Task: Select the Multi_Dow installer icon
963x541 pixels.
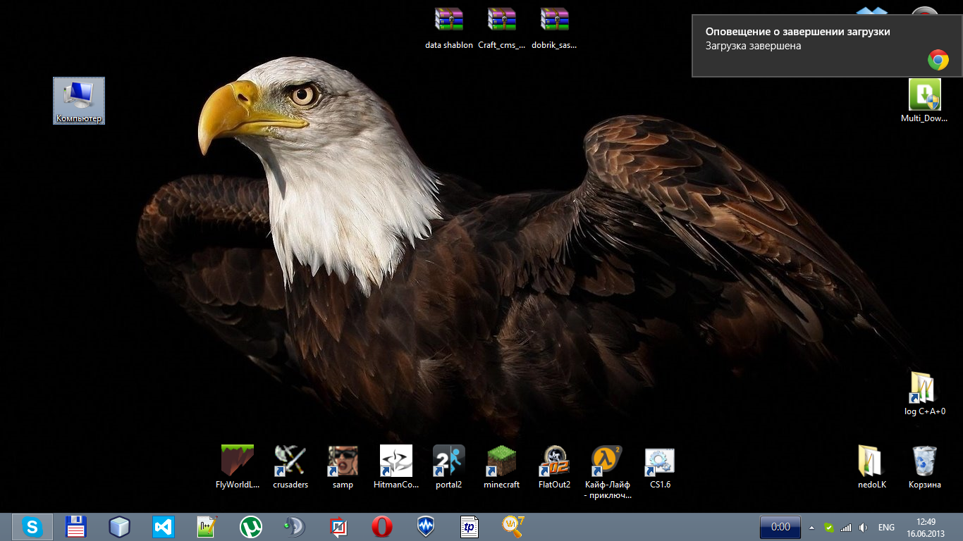Action: (924, 101)
